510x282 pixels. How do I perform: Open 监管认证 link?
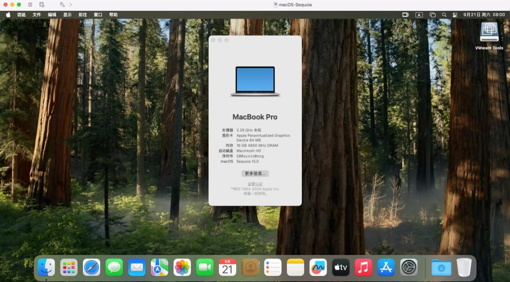255,184
